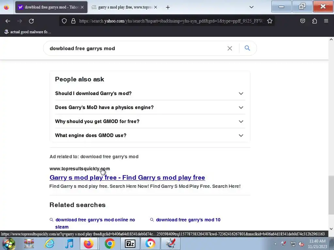Open the last pinned taskbar tool icon

pos(171,243)
